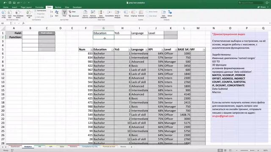271x152 pixels.
Task: Click the Search Sheet field
Action: pos(251,3)
